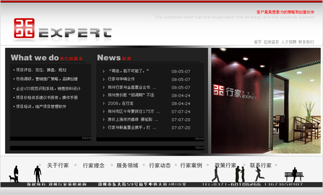
Task: Click plus sign before 关于行家
Action: (x=40, y=165)
